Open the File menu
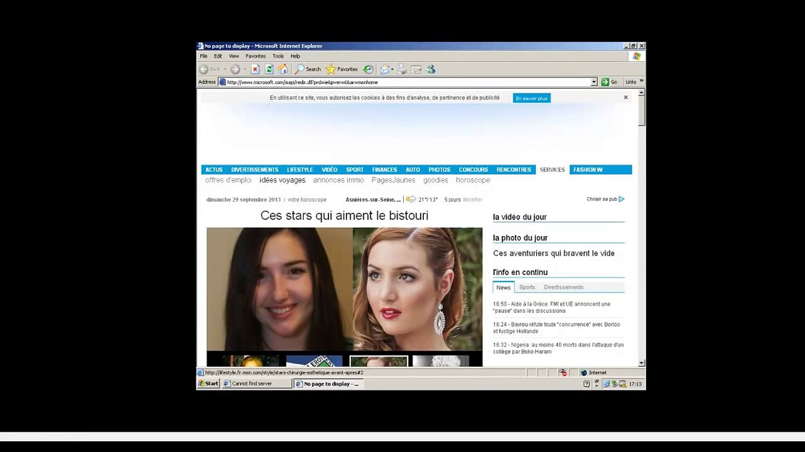 (x=203, y=56)
